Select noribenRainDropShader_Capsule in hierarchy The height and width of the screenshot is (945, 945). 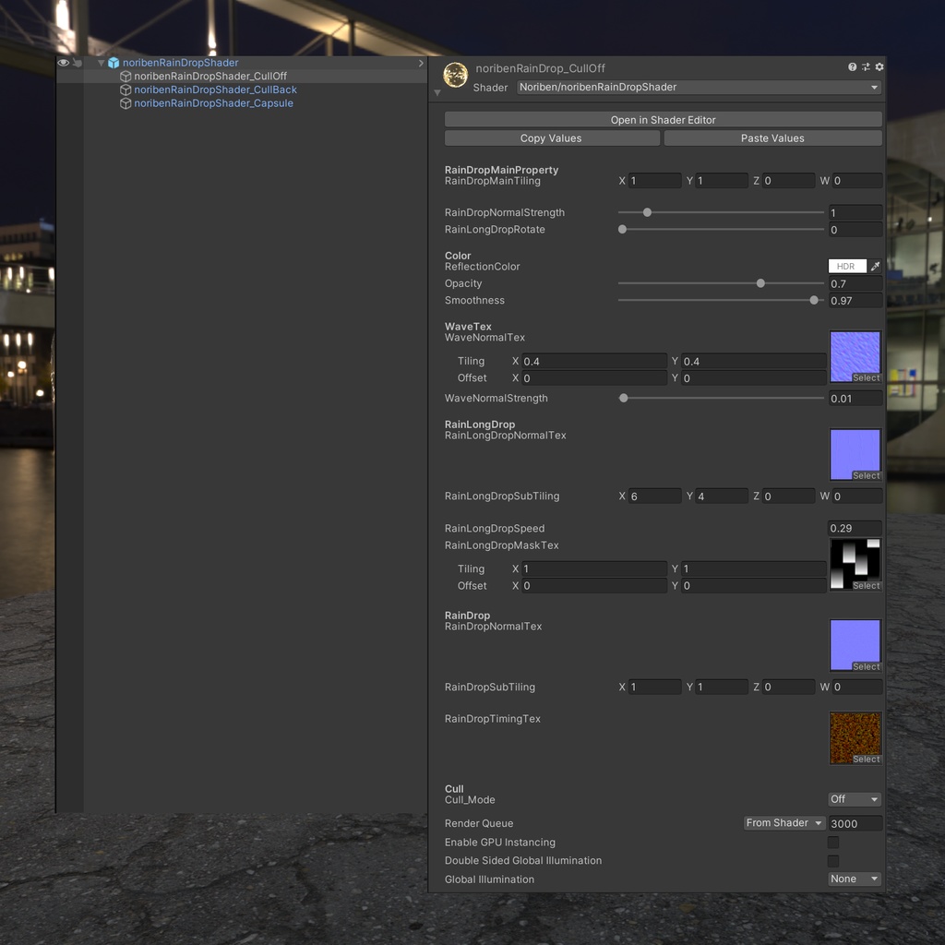(x=213, y=103)
